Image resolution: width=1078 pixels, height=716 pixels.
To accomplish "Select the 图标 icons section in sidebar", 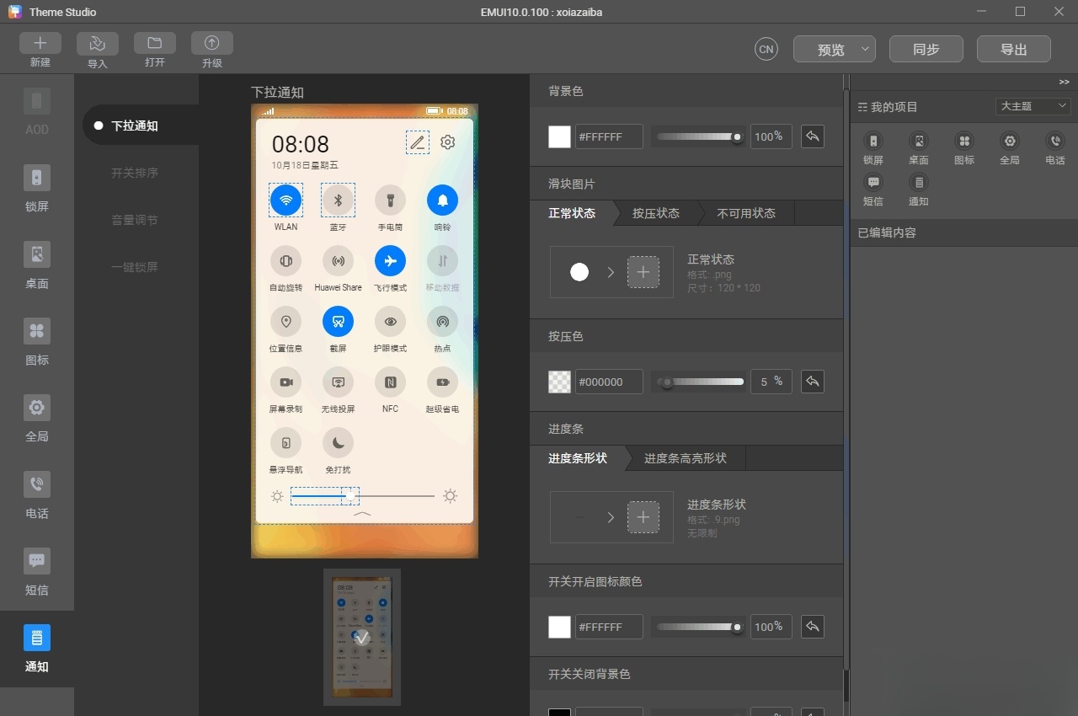I will coord(37,342).
